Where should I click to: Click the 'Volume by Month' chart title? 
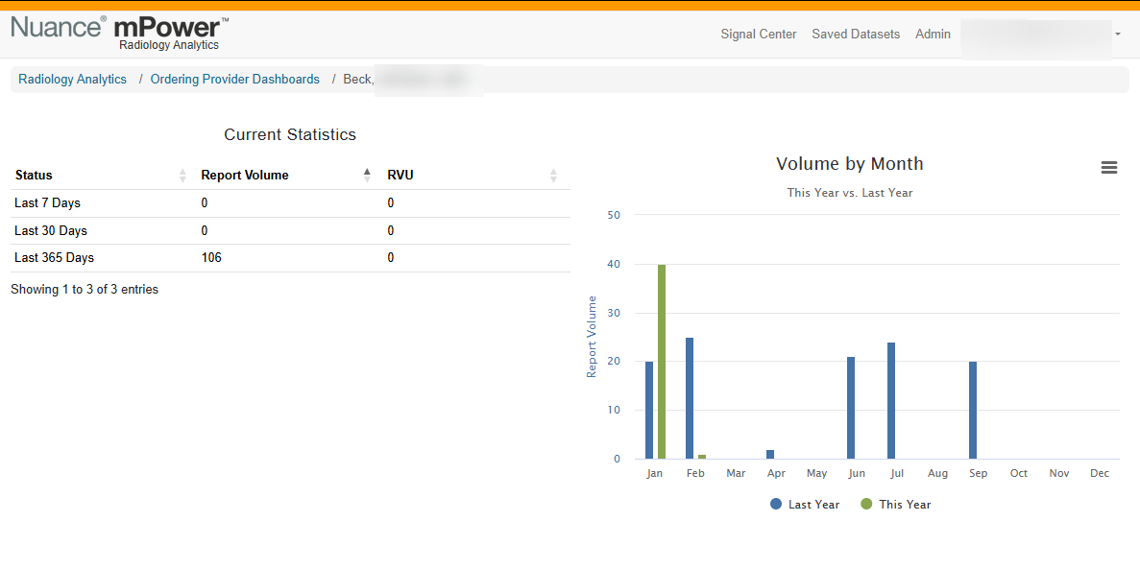850,163
